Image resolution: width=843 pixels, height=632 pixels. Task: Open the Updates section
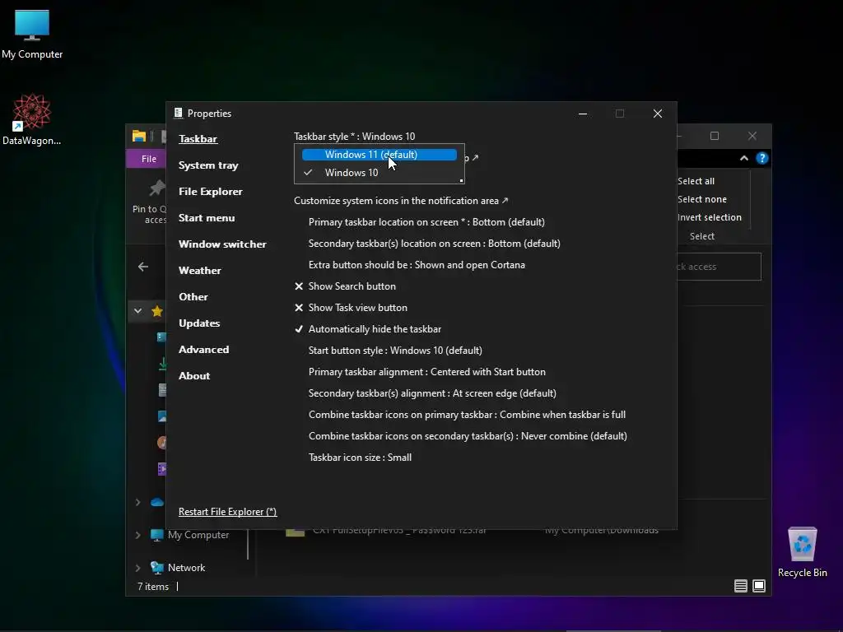pyautogui.click(x=199, y=323)
